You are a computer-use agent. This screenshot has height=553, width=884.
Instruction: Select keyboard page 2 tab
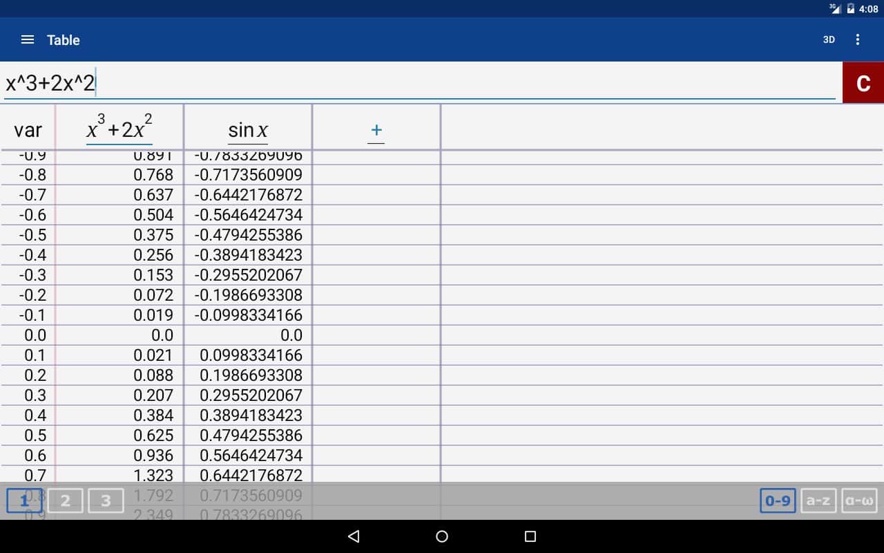click(66, 500)
